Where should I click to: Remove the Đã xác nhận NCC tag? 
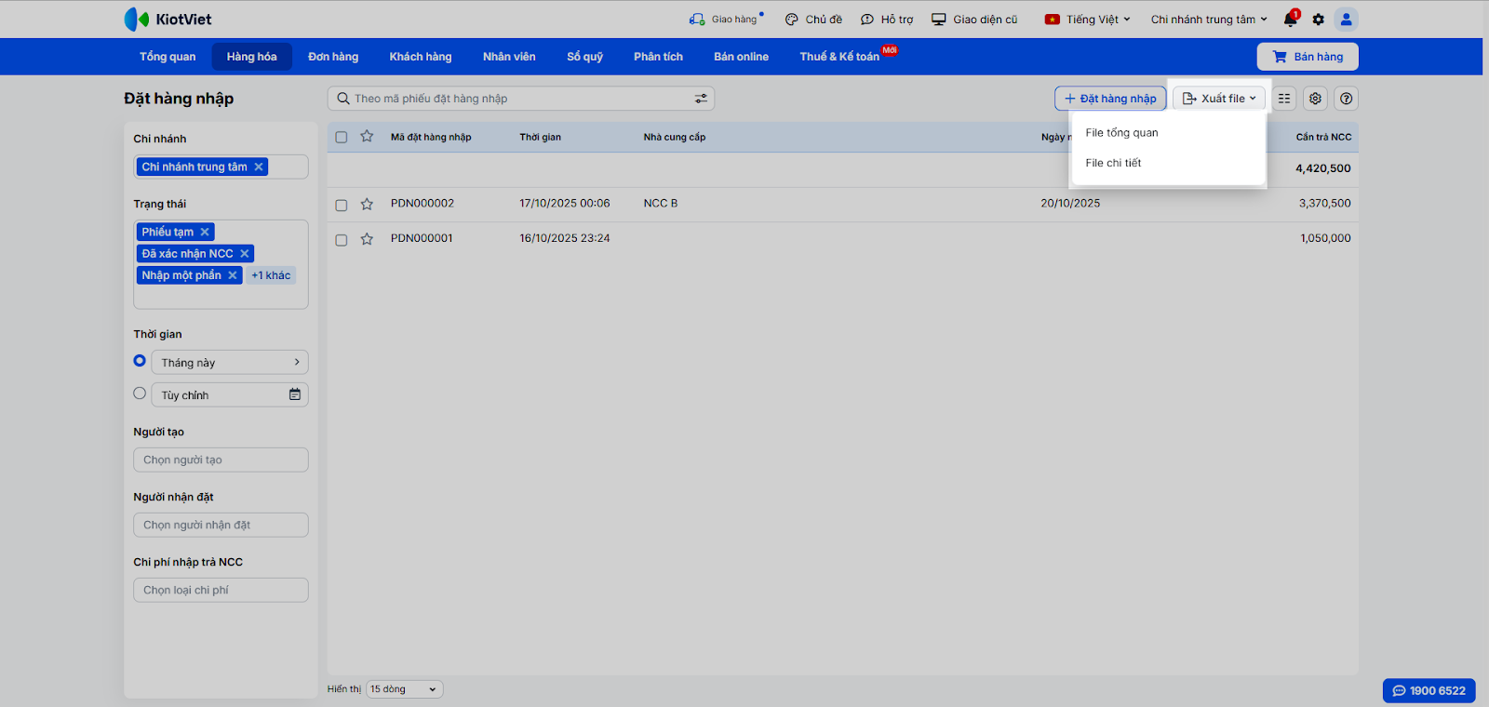point(245,253)
